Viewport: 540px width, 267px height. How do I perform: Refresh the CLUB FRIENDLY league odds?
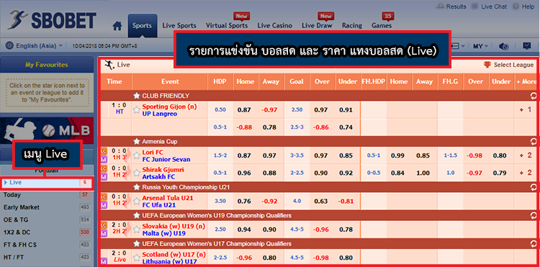point(534,96)
